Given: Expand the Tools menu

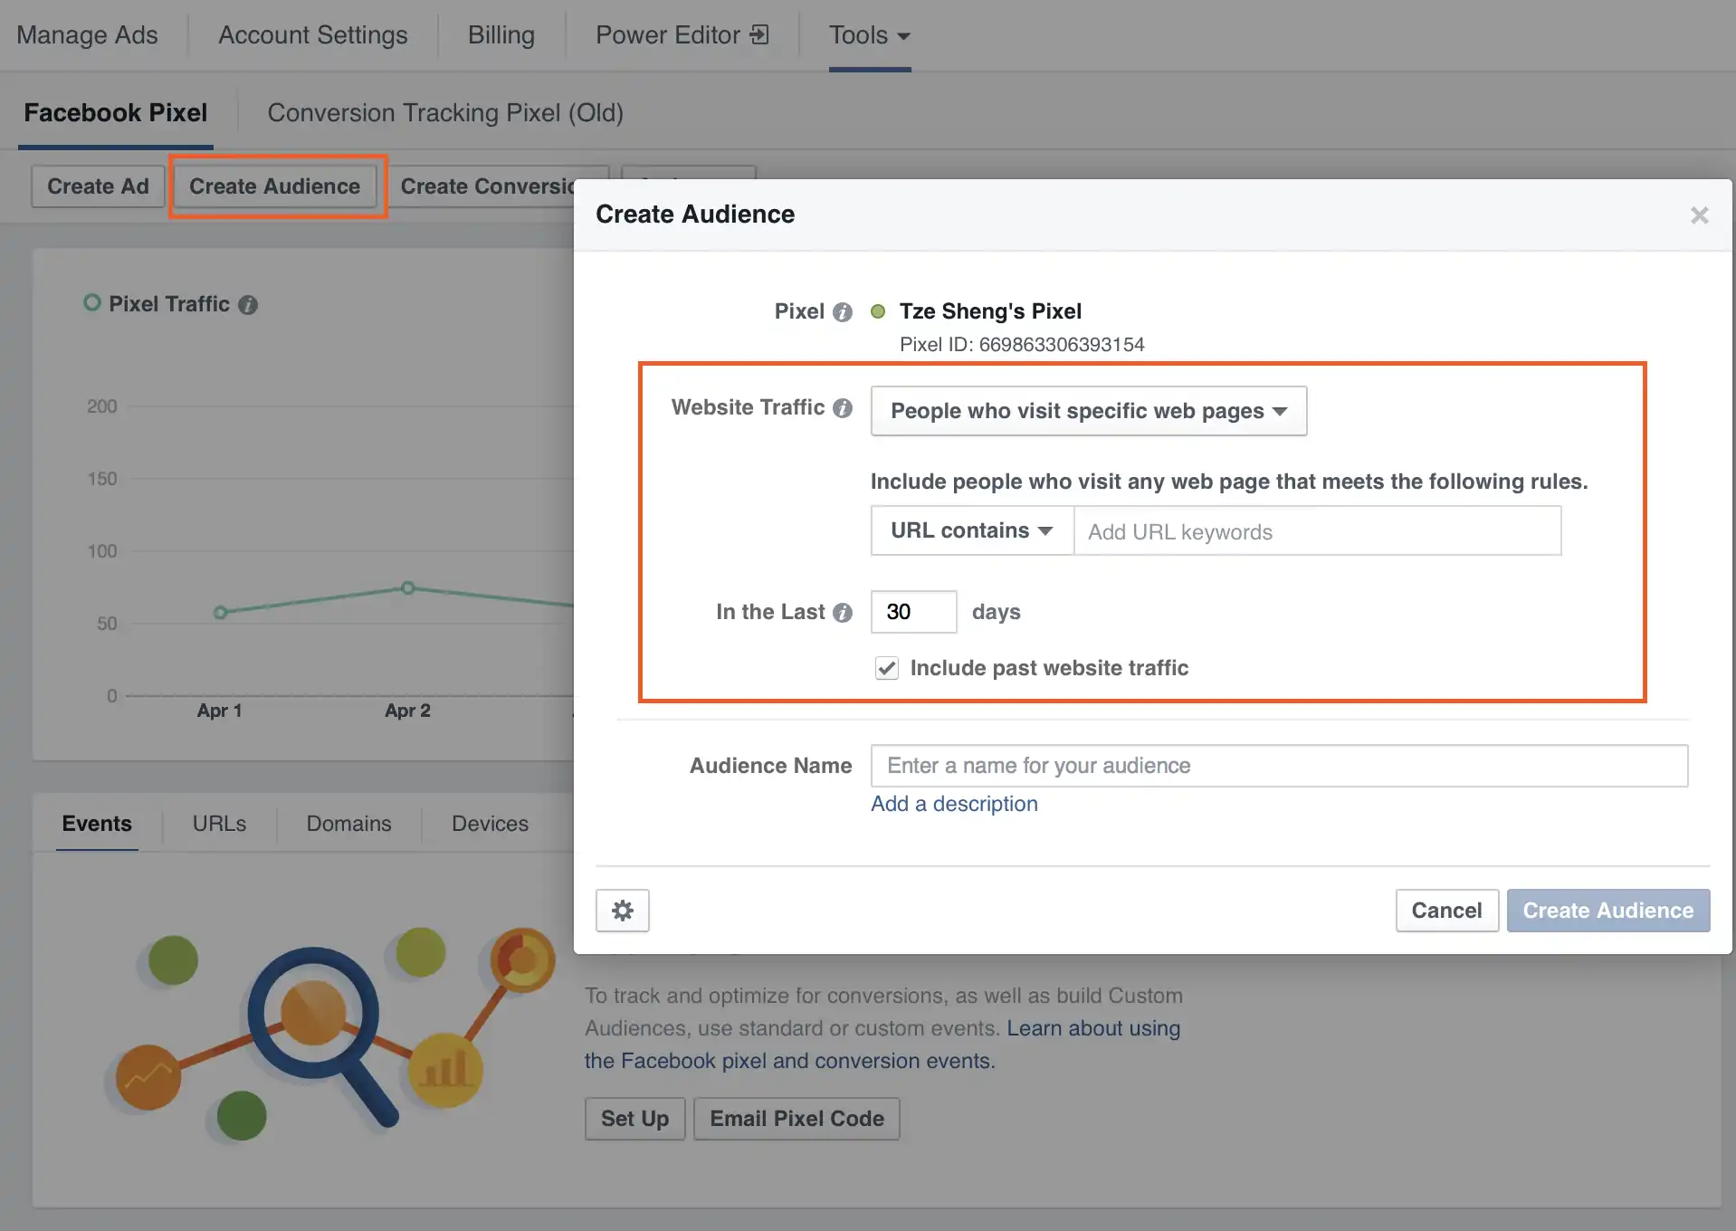Looking at the screenshot, I should pyautogui.click(x=867, y=35).
